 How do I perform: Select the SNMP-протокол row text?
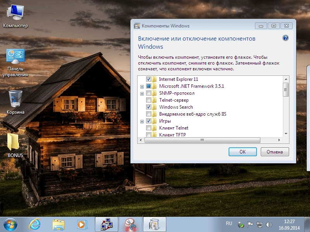[177, 93]
